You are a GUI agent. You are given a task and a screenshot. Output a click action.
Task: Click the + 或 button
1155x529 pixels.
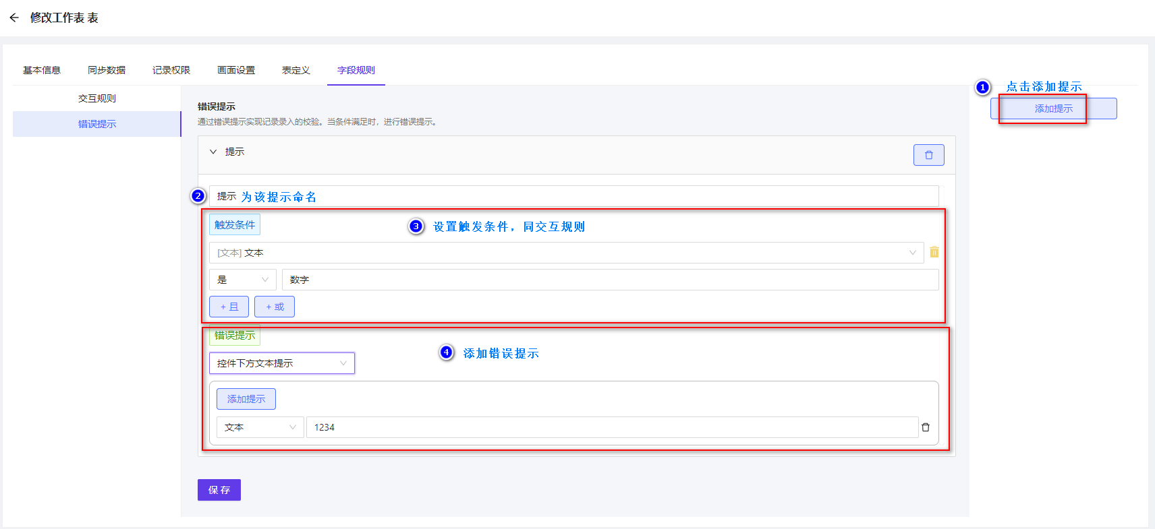(275, 307)
